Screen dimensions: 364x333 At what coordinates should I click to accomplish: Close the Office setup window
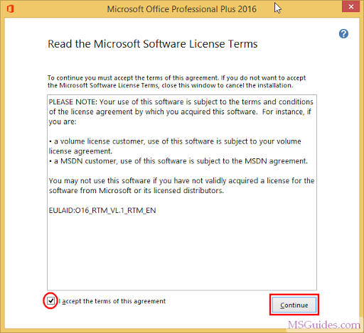coord(351,6)
